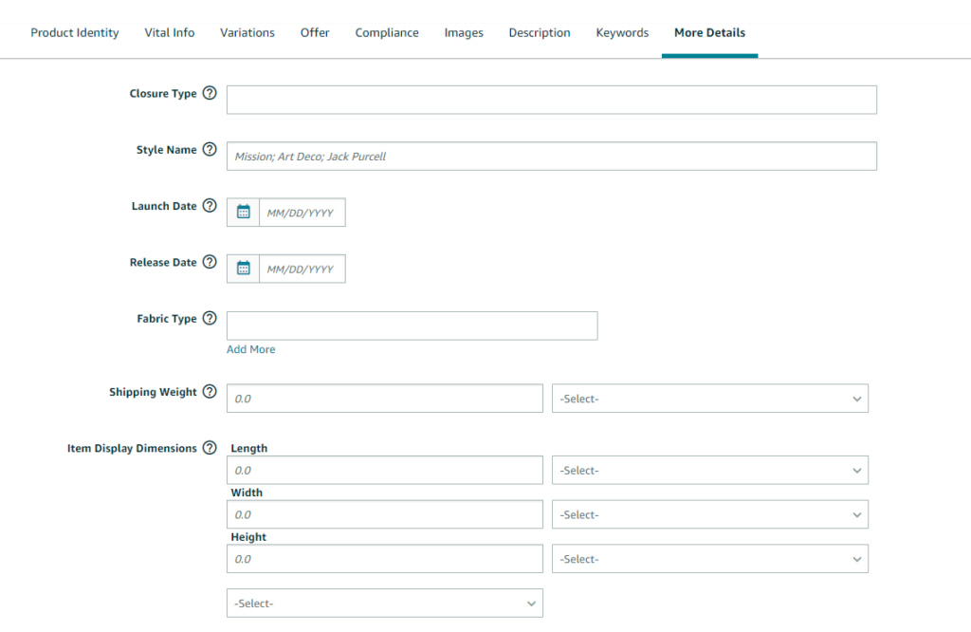Click the Style Name help icon
This screenshot has height=632, width=971.
210,150
